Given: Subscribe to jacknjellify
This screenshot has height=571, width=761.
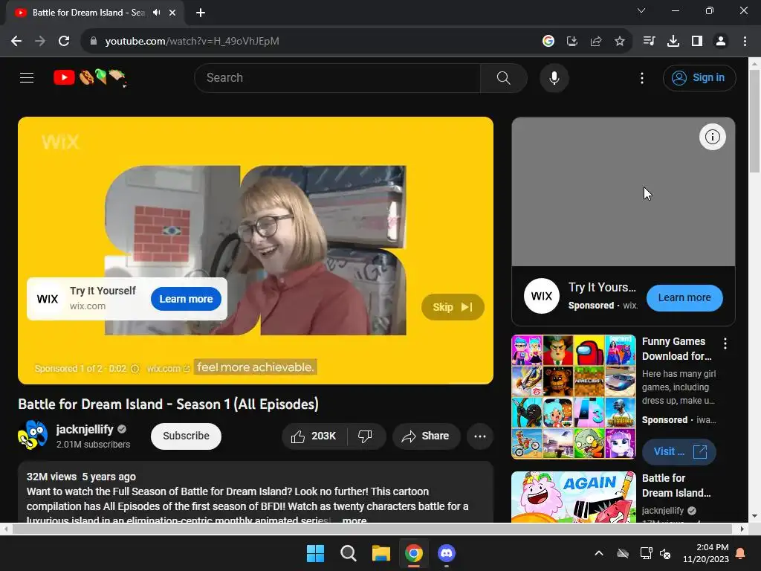Looking at the screenshot, I should (186, 436).
